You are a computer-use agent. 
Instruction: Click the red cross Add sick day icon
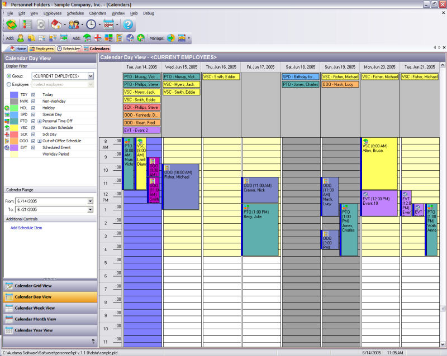tap(98, 38)
